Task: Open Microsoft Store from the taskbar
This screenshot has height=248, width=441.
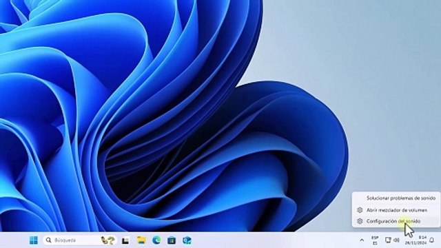Action: coord(172,240)
